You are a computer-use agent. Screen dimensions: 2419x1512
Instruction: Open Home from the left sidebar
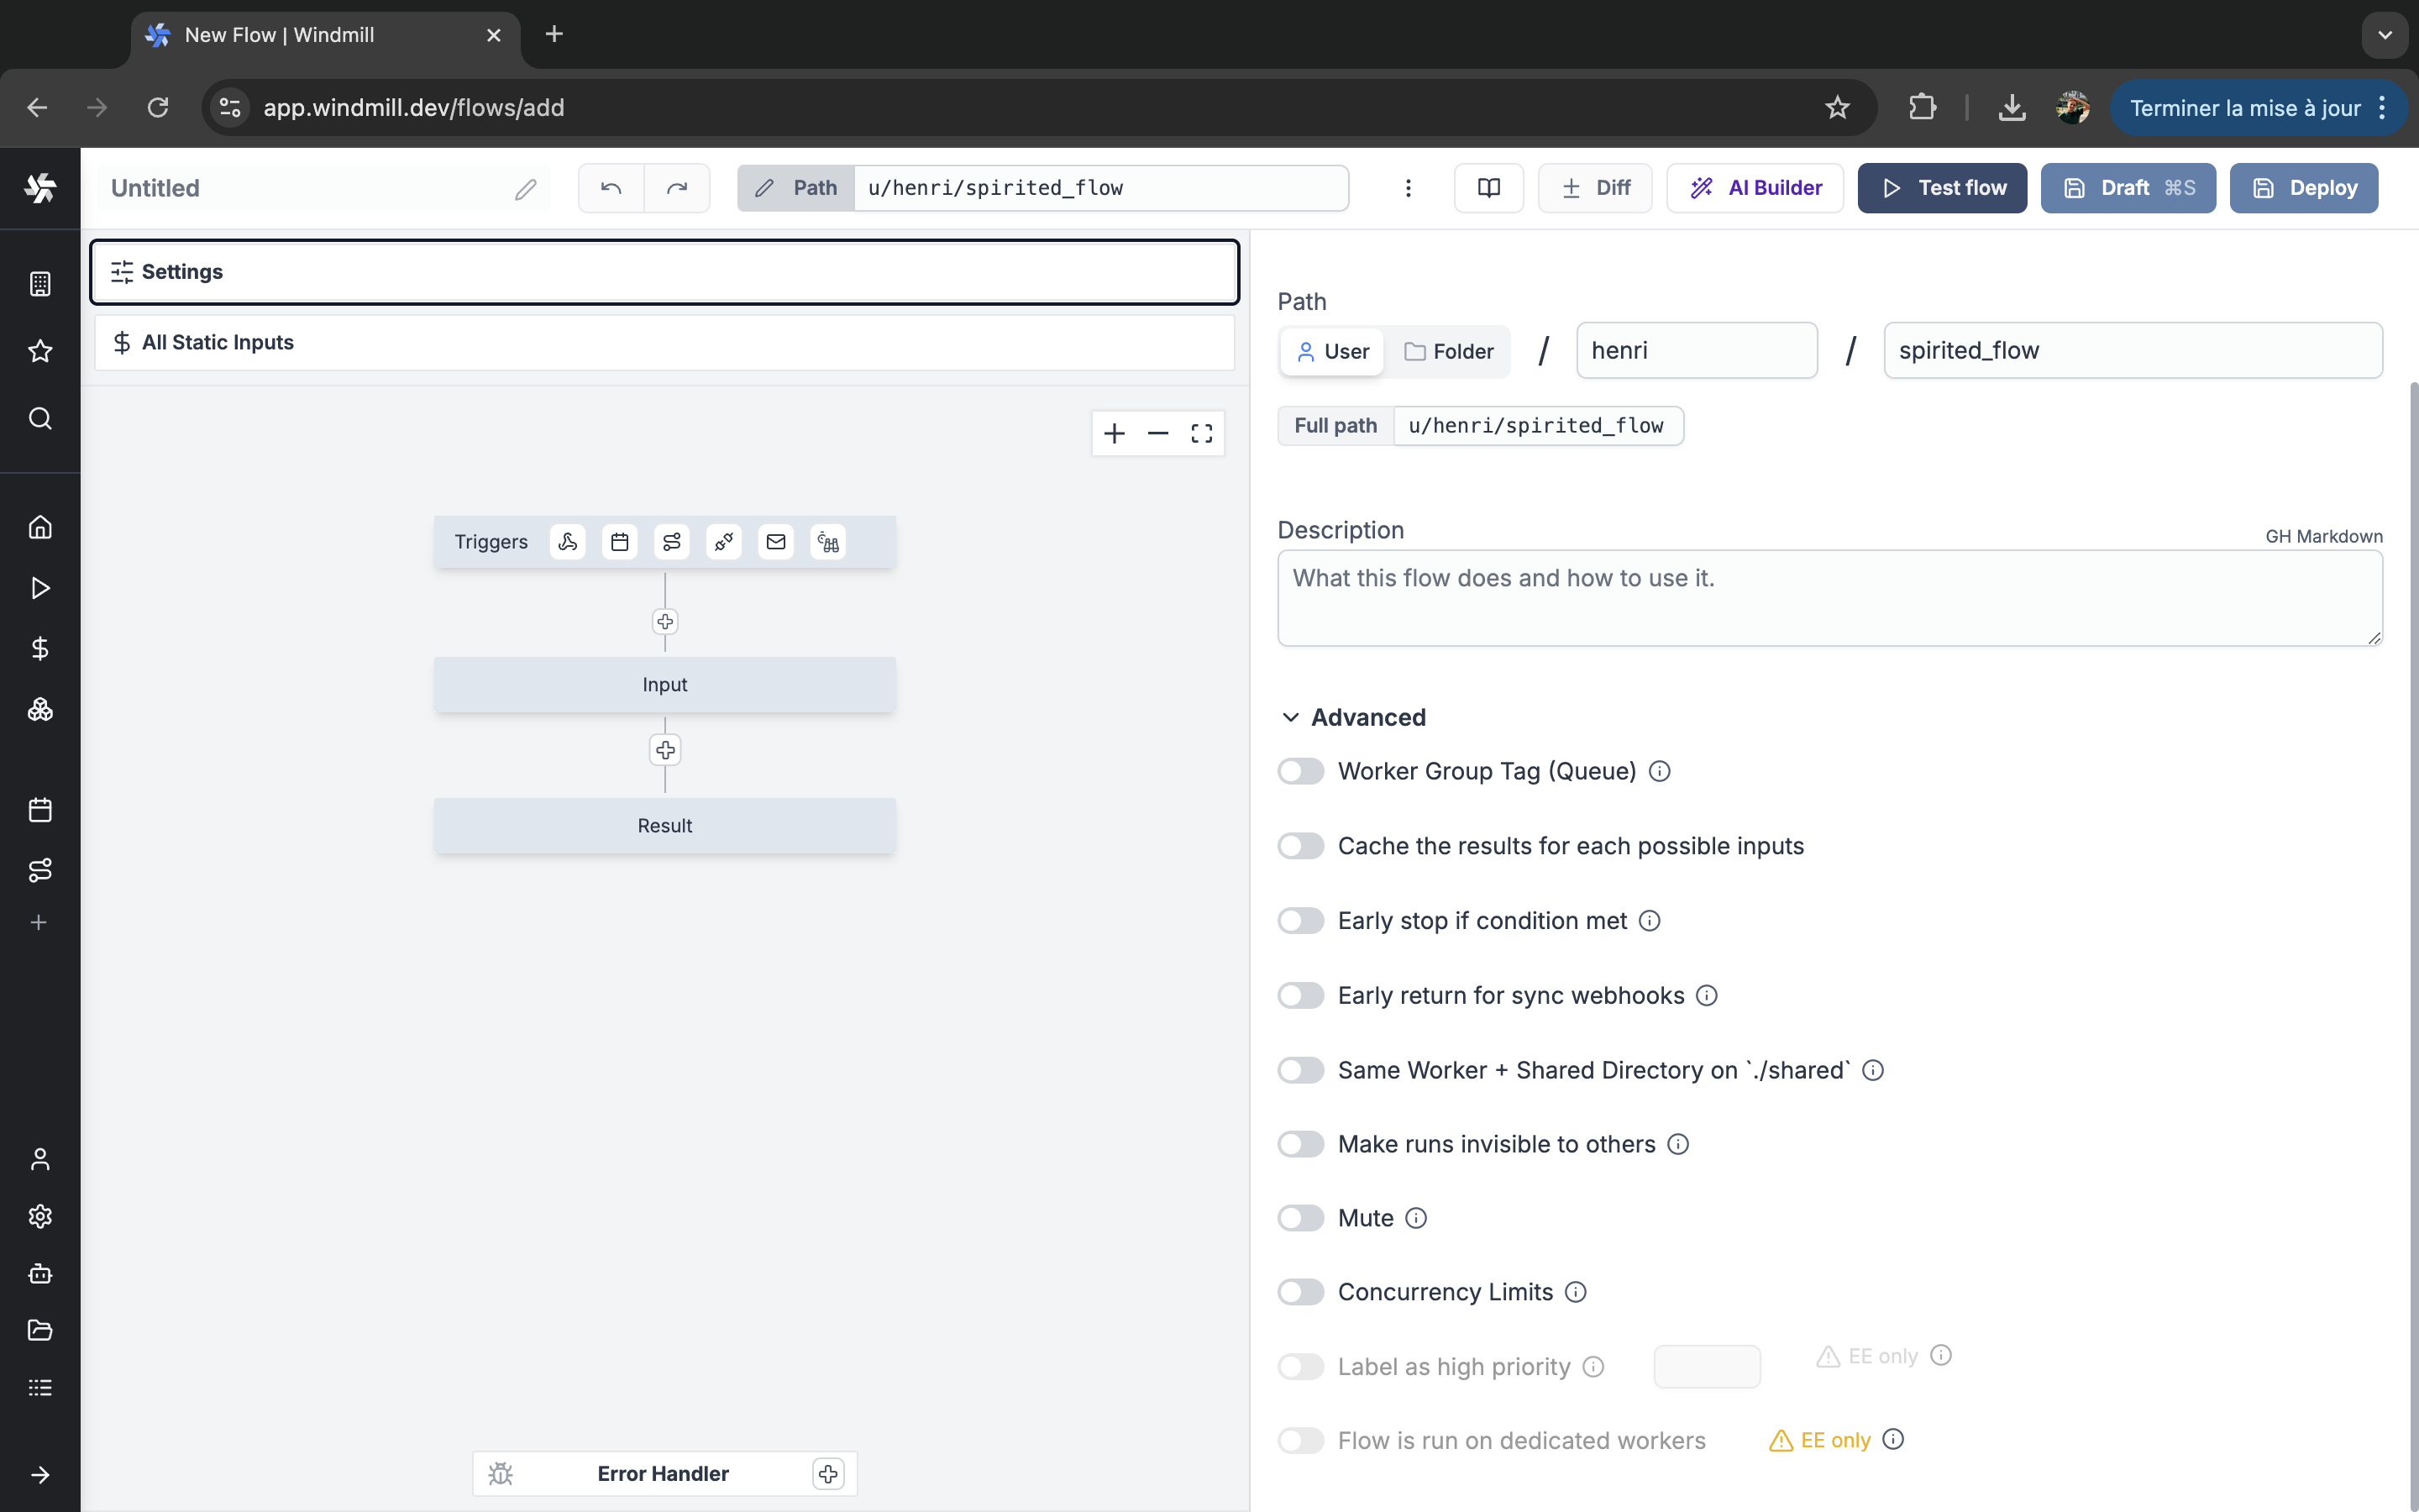tap(40, 527)
